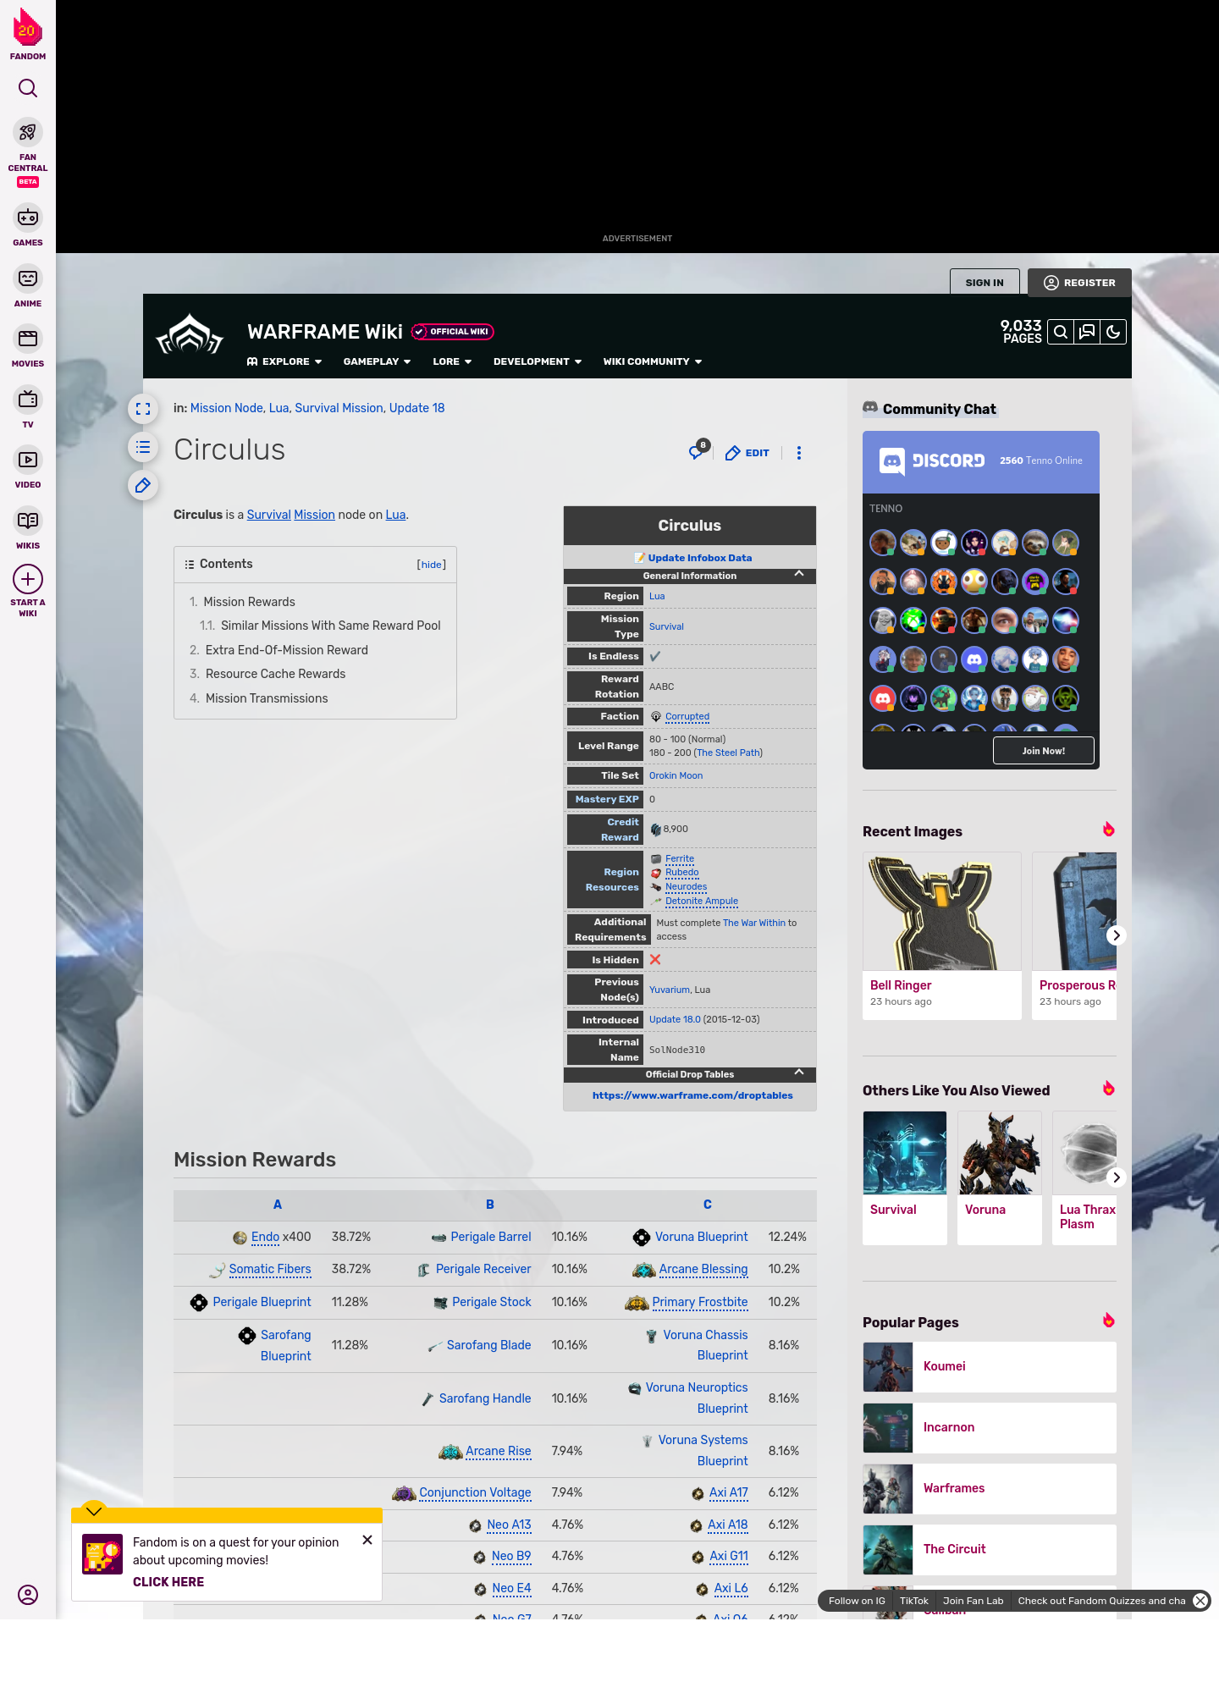Close the bottom Fandom social bar
1219x1693 pixels.
[x=1200, y=1601]
